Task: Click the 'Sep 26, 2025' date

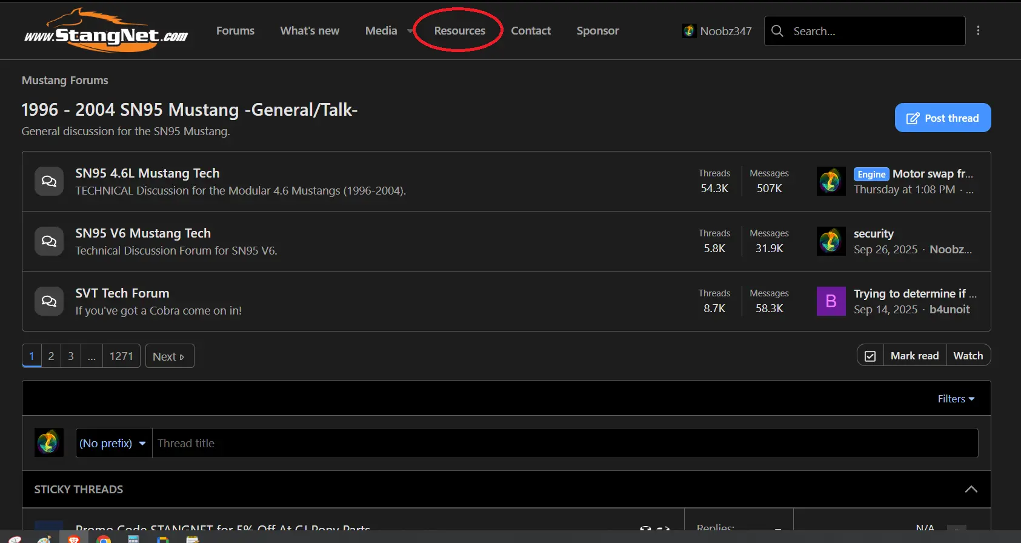Action: (x=886, y=250)
